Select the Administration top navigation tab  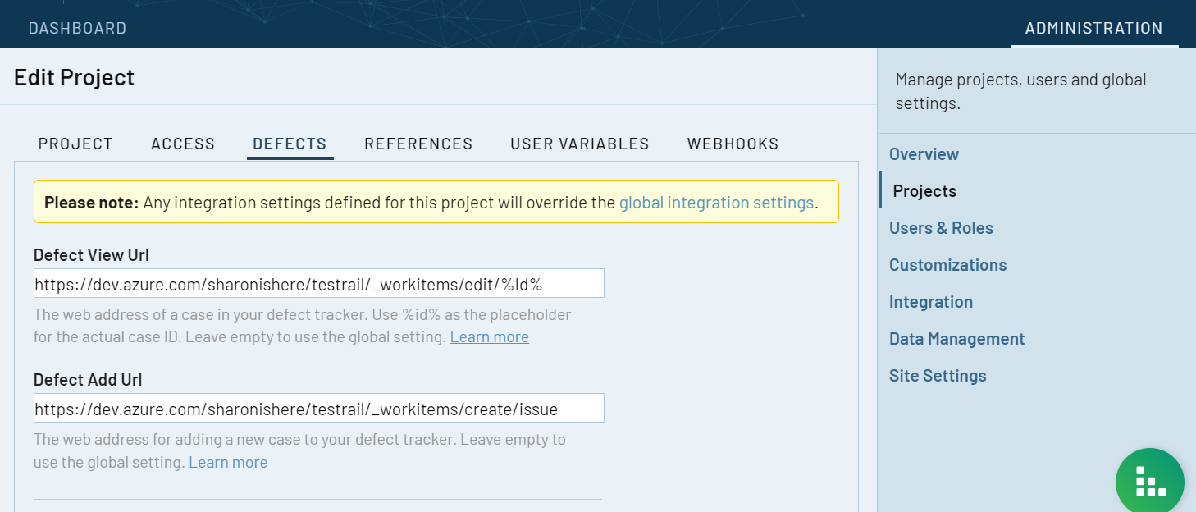pyautogui.click(x=1093, y=28)
